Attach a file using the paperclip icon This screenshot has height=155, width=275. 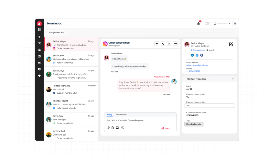coord(108,128)
